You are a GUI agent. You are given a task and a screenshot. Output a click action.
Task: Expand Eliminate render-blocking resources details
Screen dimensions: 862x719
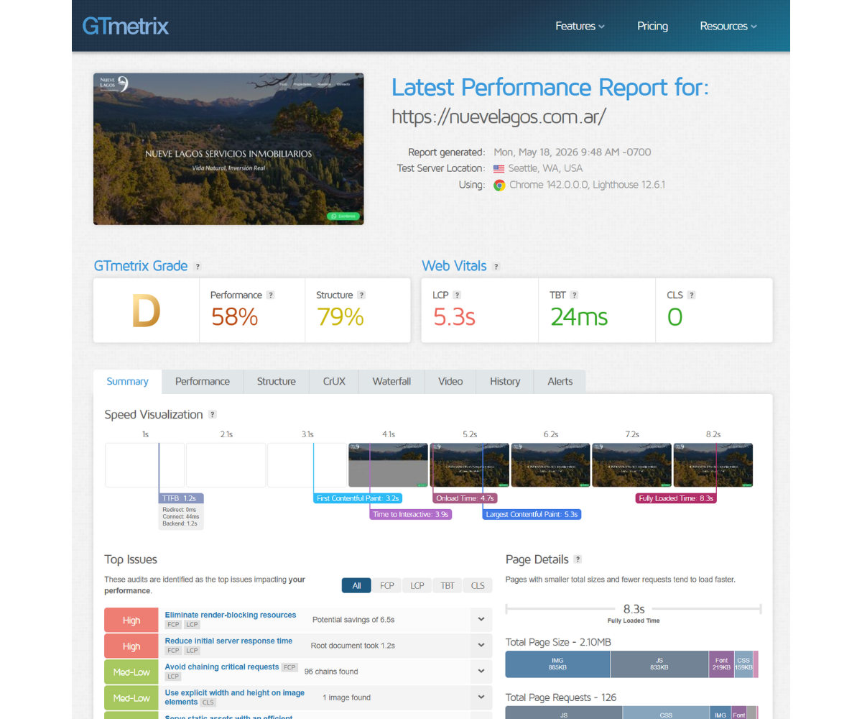(x=481, y=619)
